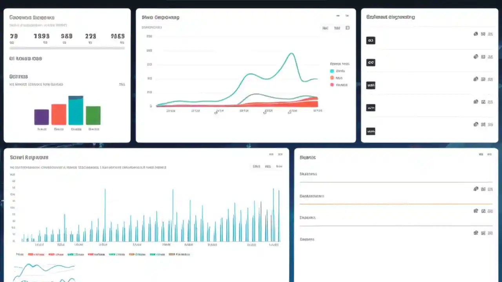Select the stamp icon in the first right-panel row
The height and width of the screenshot is (282, 502).
coord(476,34)
